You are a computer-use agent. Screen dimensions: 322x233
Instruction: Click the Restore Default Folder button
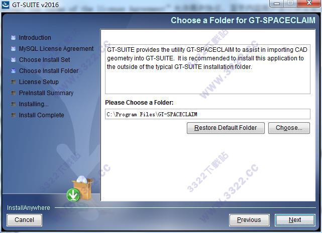pyautogui.click(x=226, y=128)
